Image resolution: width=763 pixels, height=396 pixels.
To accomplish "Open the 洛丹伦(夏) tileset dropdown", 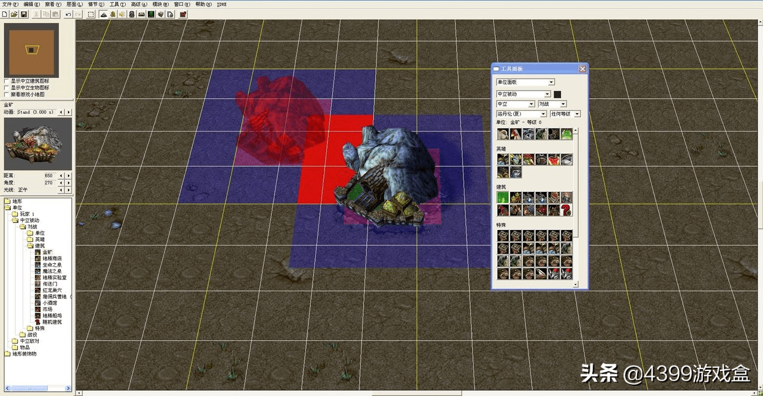I will click(x=521, y=114).
